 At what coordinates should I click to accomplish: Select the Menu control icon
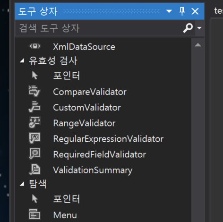[x=34, y=214]
